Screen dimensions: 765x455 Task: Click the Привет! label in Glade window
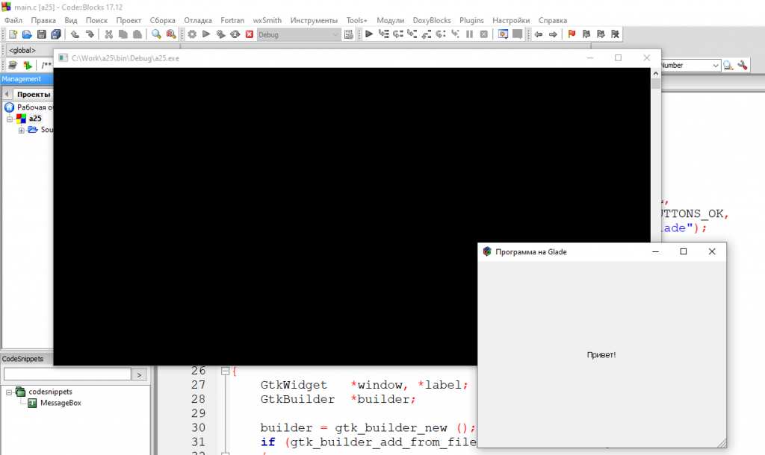601,354
